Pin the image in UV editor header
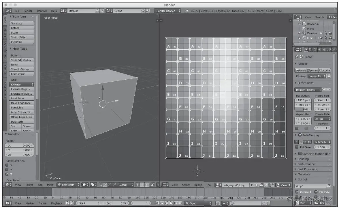 (272, 185)
